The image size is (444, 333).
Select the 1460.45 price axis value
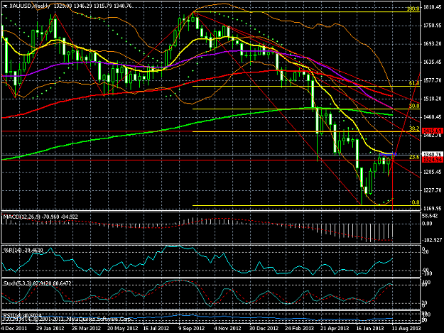433,117
